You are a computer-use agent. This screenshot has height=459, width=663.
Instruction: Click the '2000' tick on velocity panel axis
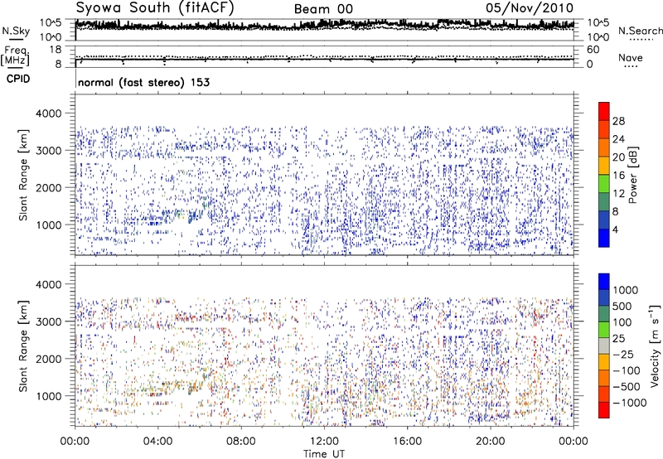pos(48,359)
